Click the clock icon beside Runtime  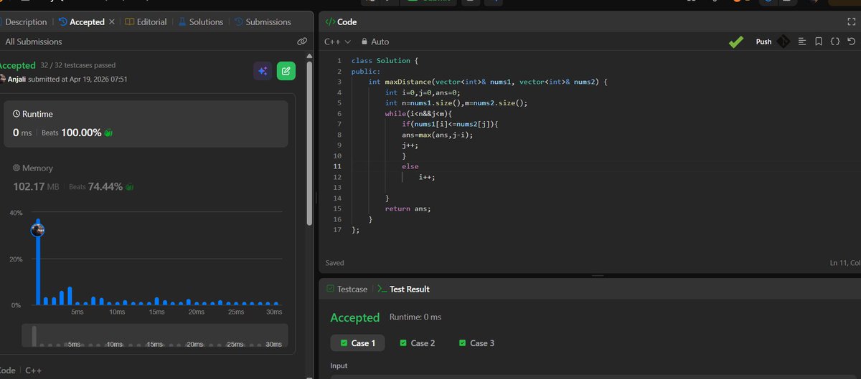pos(17,114)
